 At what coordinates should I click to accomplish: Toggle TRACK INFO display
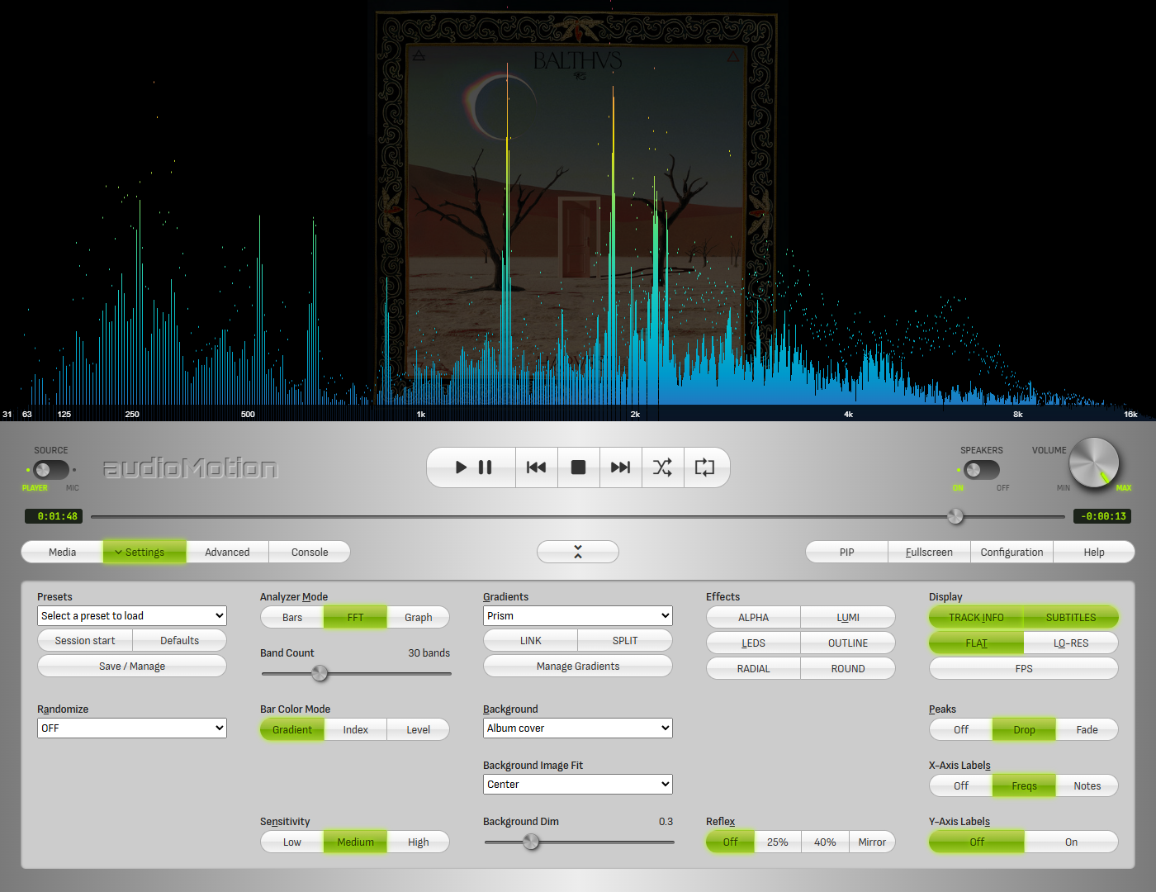coord(976,617)
